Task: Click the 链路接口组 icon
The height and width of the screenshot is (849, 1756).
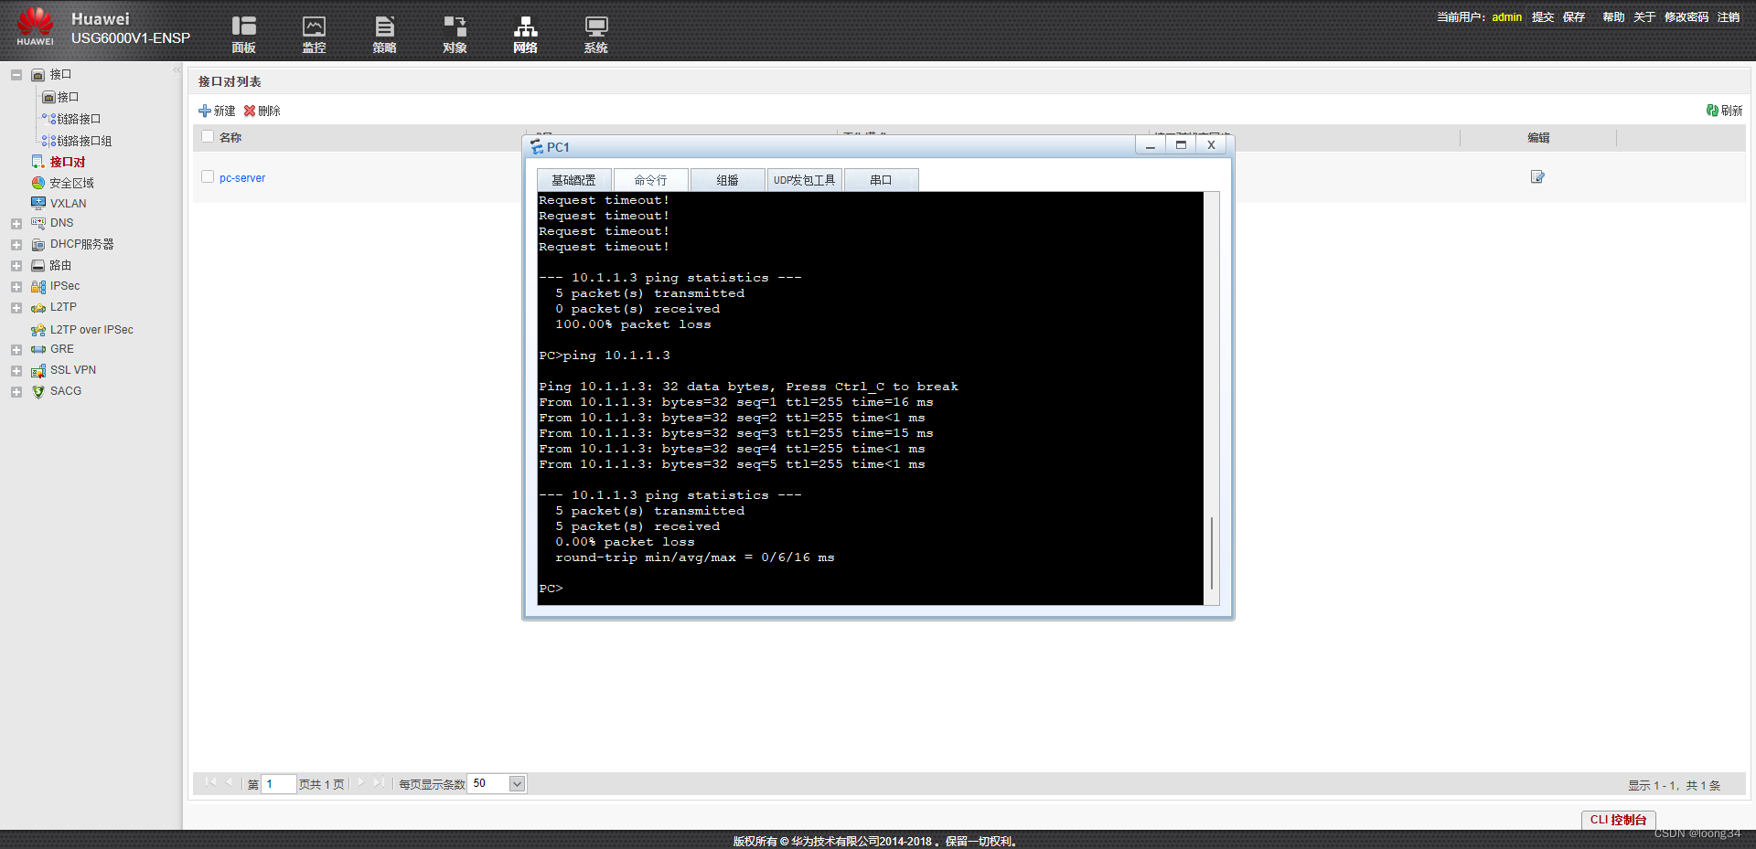Action: (48, 141)
